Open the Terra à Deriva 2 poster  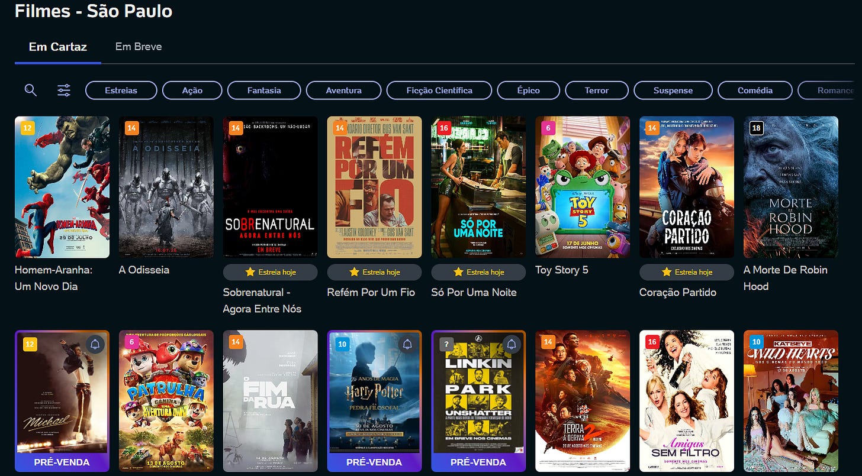pos(583,401)
